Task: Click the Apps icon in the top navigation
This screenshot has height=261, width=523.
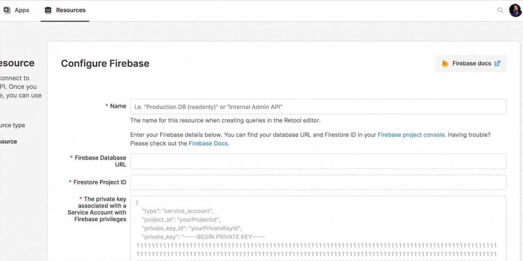Action: (7, 10)
